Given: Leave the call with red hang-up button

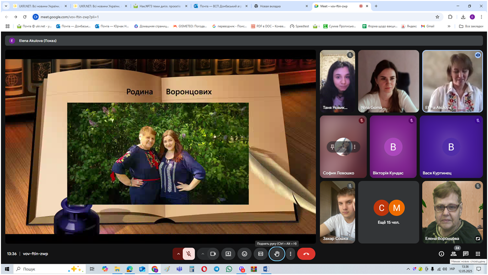Looking at the screenshot, I should pyautogui.click(x=306, y=254).
